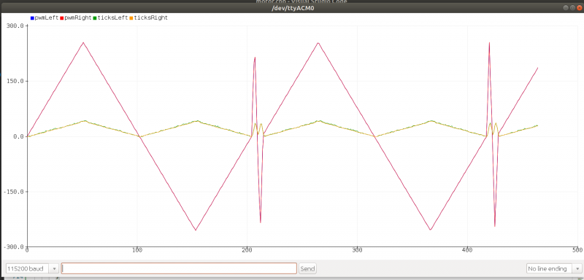Screen dimensions: 584x280
Task: Click the pwmRight legend label
Action: 78,17
